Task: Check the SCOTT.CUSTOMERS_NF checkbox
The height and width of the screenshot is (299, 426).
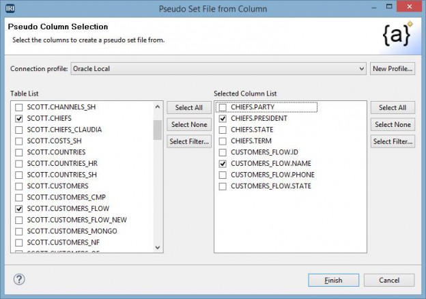Action: click(18, 242)
